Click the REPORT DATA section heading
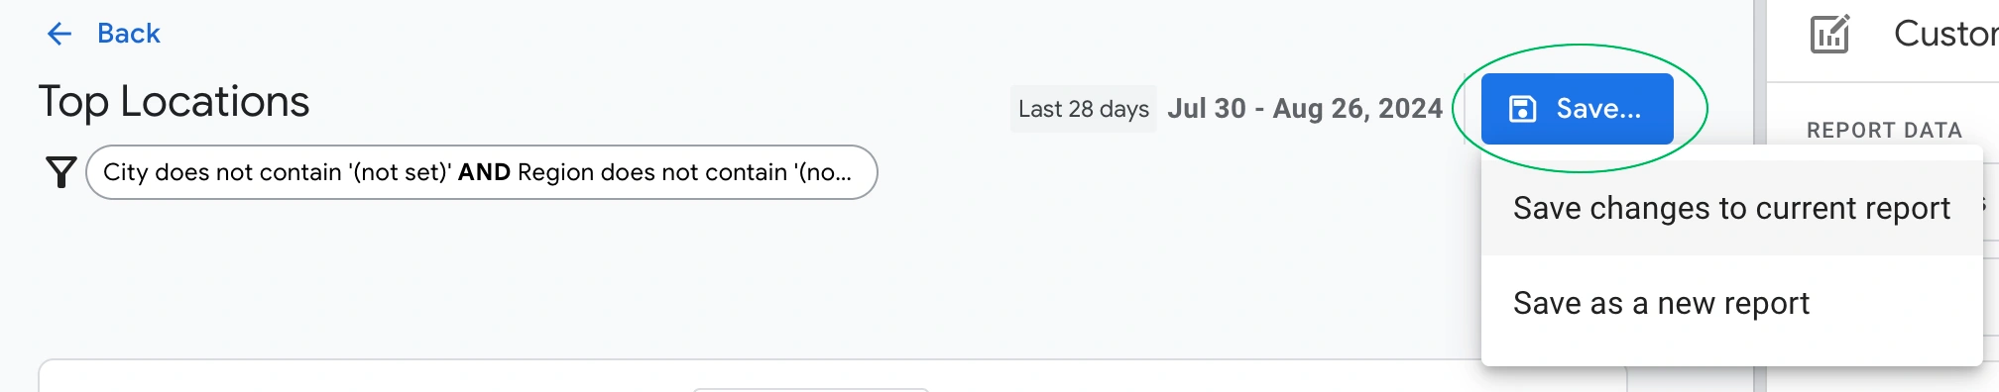Screen dimensions: 1999x392 coord(1884,131)
